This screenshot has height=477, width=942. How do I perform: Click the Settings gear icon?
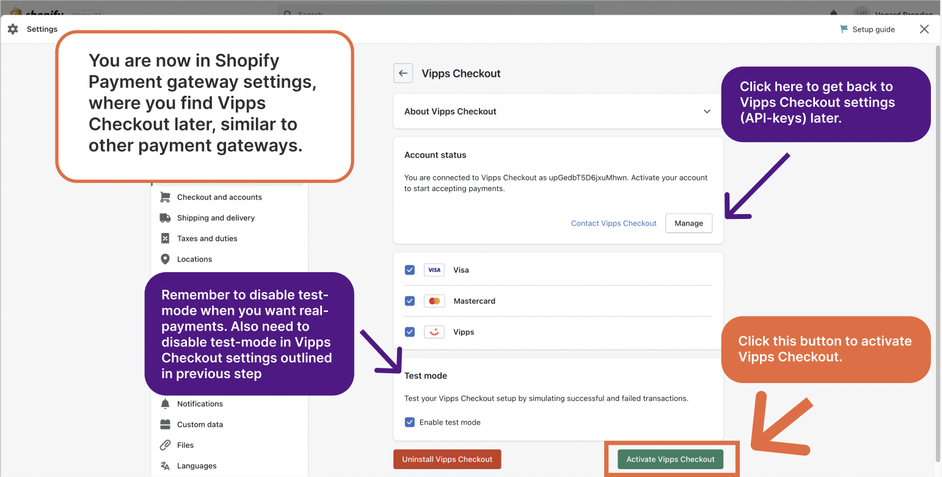pyautogui.click(x=13, y=29)
